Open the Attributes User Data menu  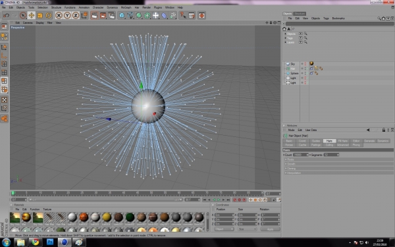(311, 130)
